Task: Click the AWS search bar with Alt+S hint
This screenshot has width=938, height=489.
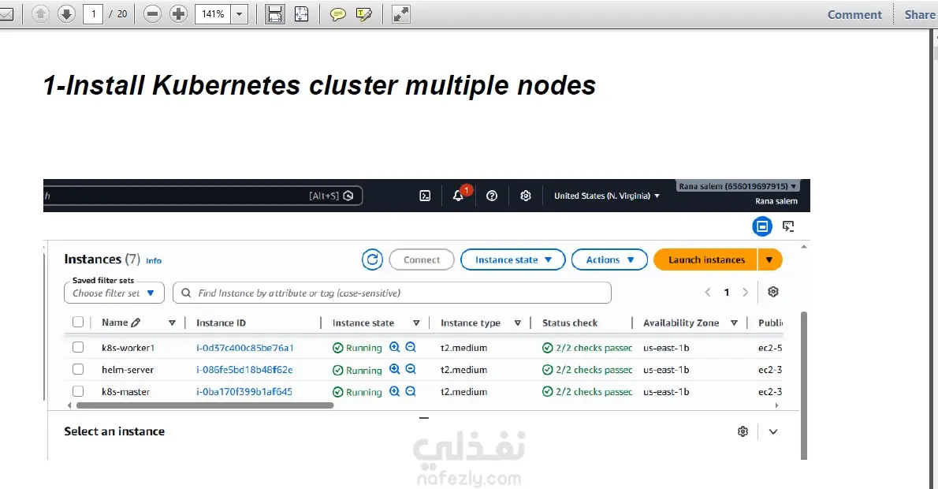Action: pos(203,196)
